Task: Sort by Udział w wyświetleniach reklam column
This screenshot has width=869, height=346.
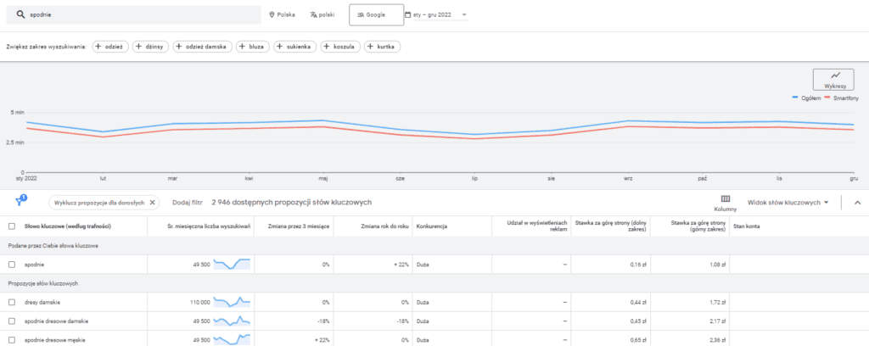Action: [537, 226]
